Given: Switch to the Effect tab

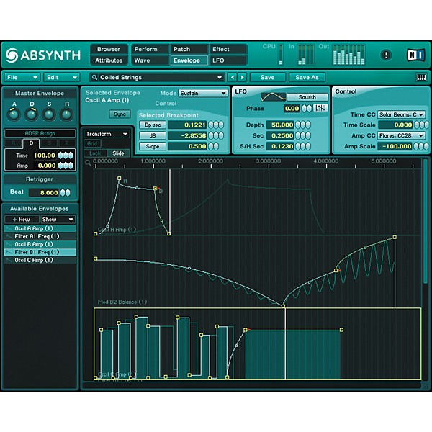Looking at the screenshot, I should click(x=228, y=49).
